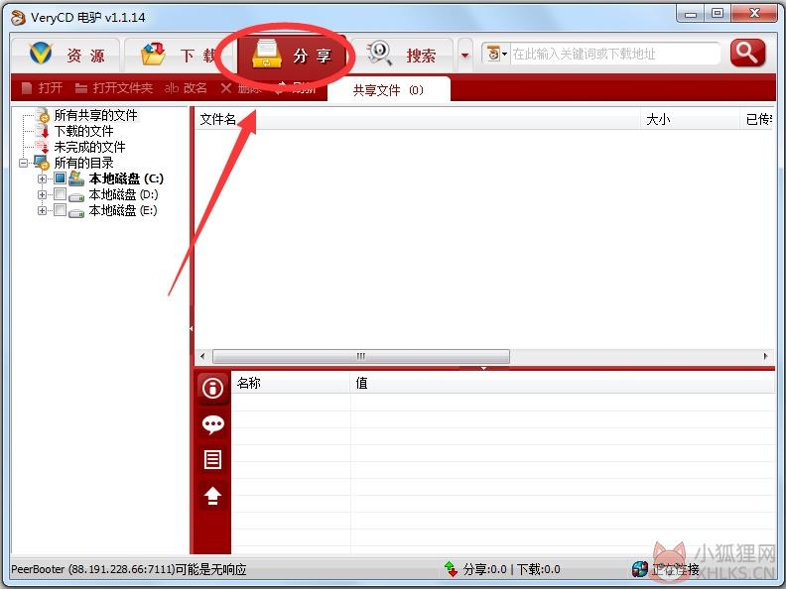
Task: Open the list document icon in the sidebar
Action: pos(213,460)
